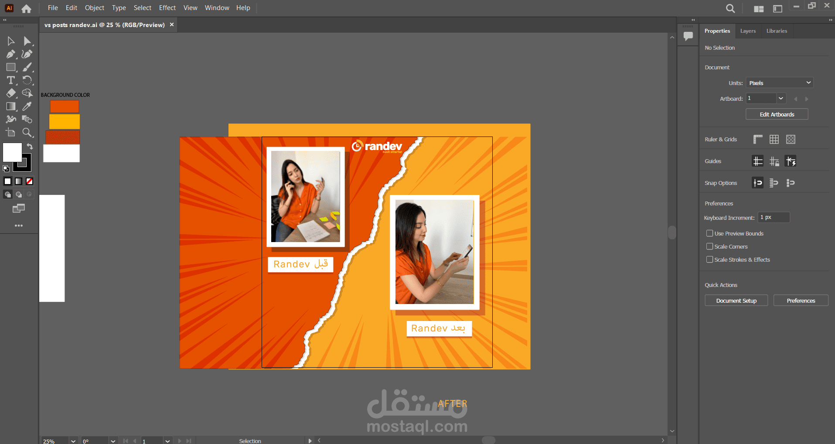Open the workspace switcher dropdown
835x444 pixels.
777,9
